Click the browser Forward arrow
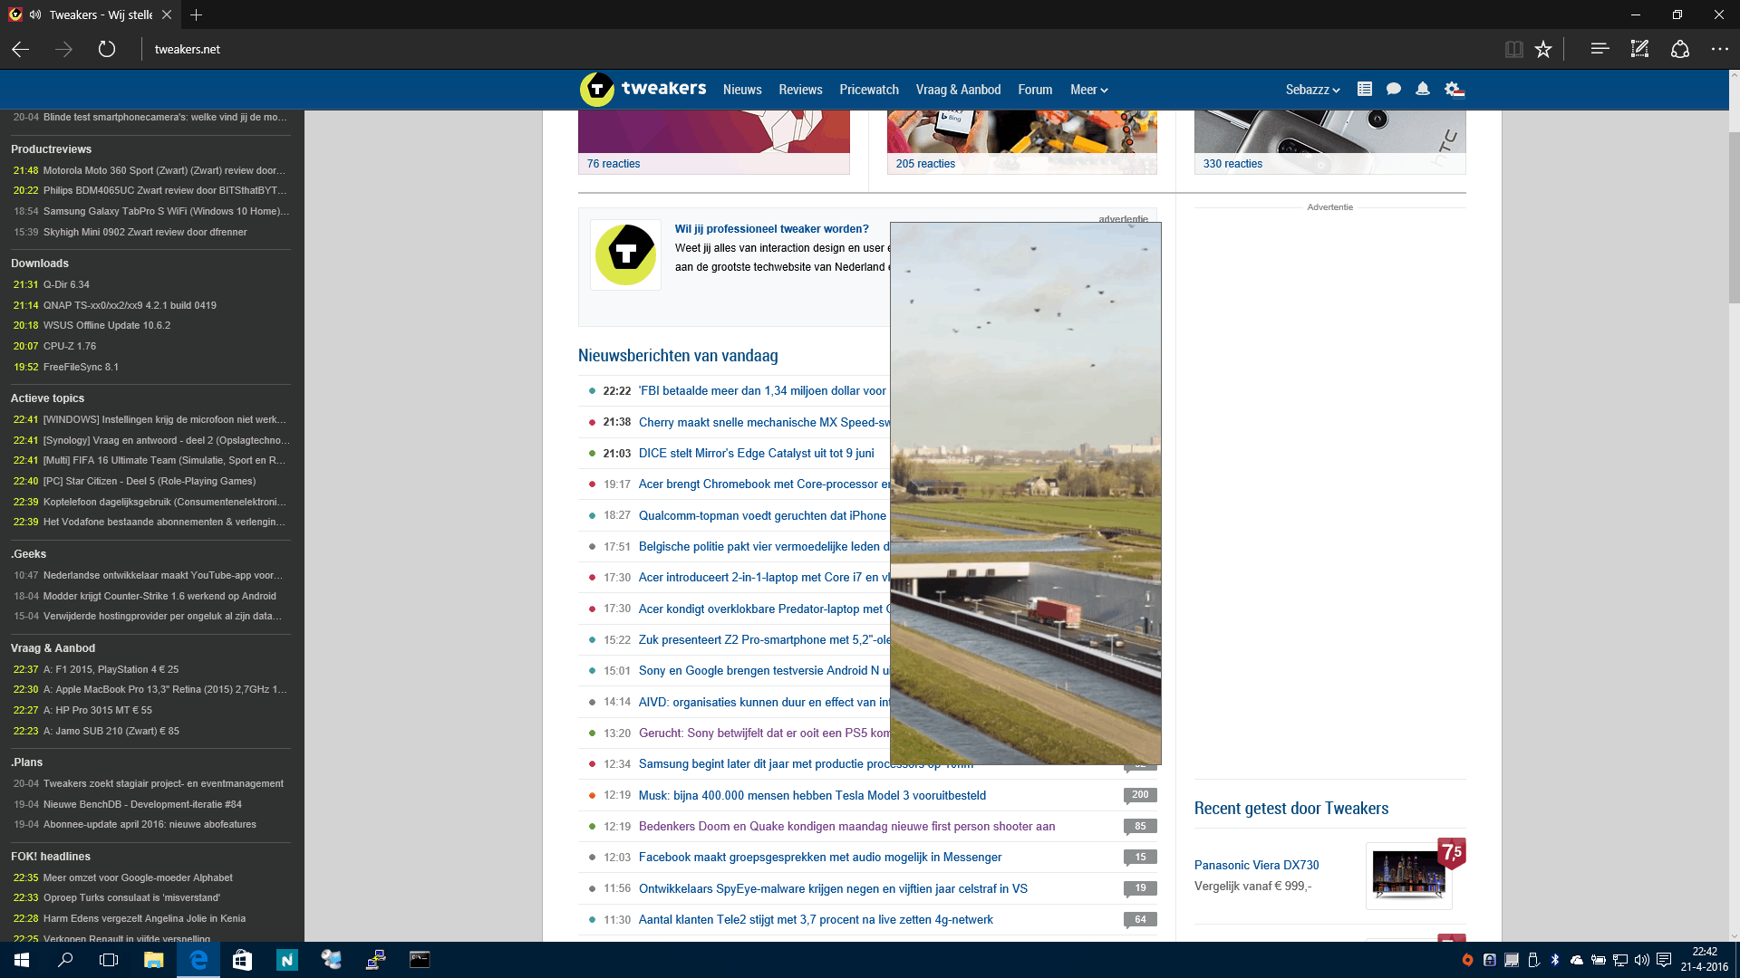Image resolution: width=1740 pixels, height=978 pixels. [63, 49]
